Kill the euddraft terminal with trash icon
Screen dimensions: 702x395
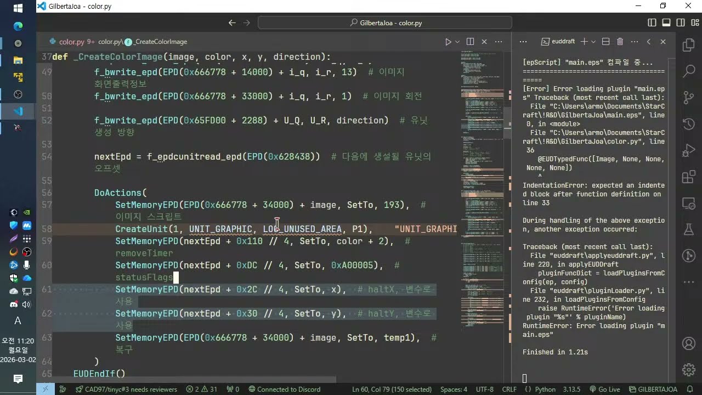click(x=620, y=42)
